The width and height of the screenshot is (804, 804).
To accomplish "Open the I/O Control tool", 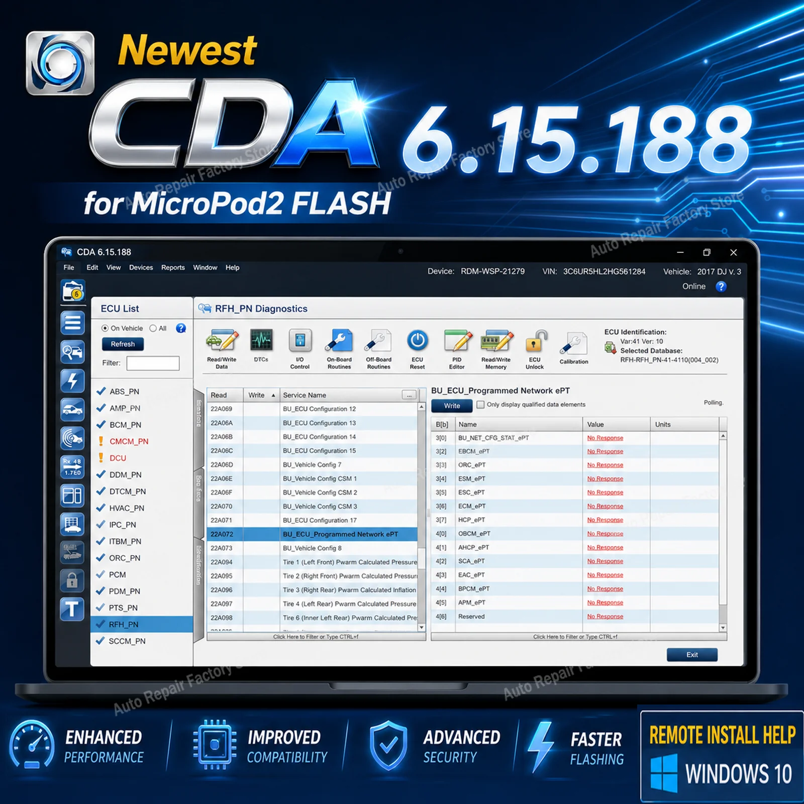I will (x=300, y=349).
